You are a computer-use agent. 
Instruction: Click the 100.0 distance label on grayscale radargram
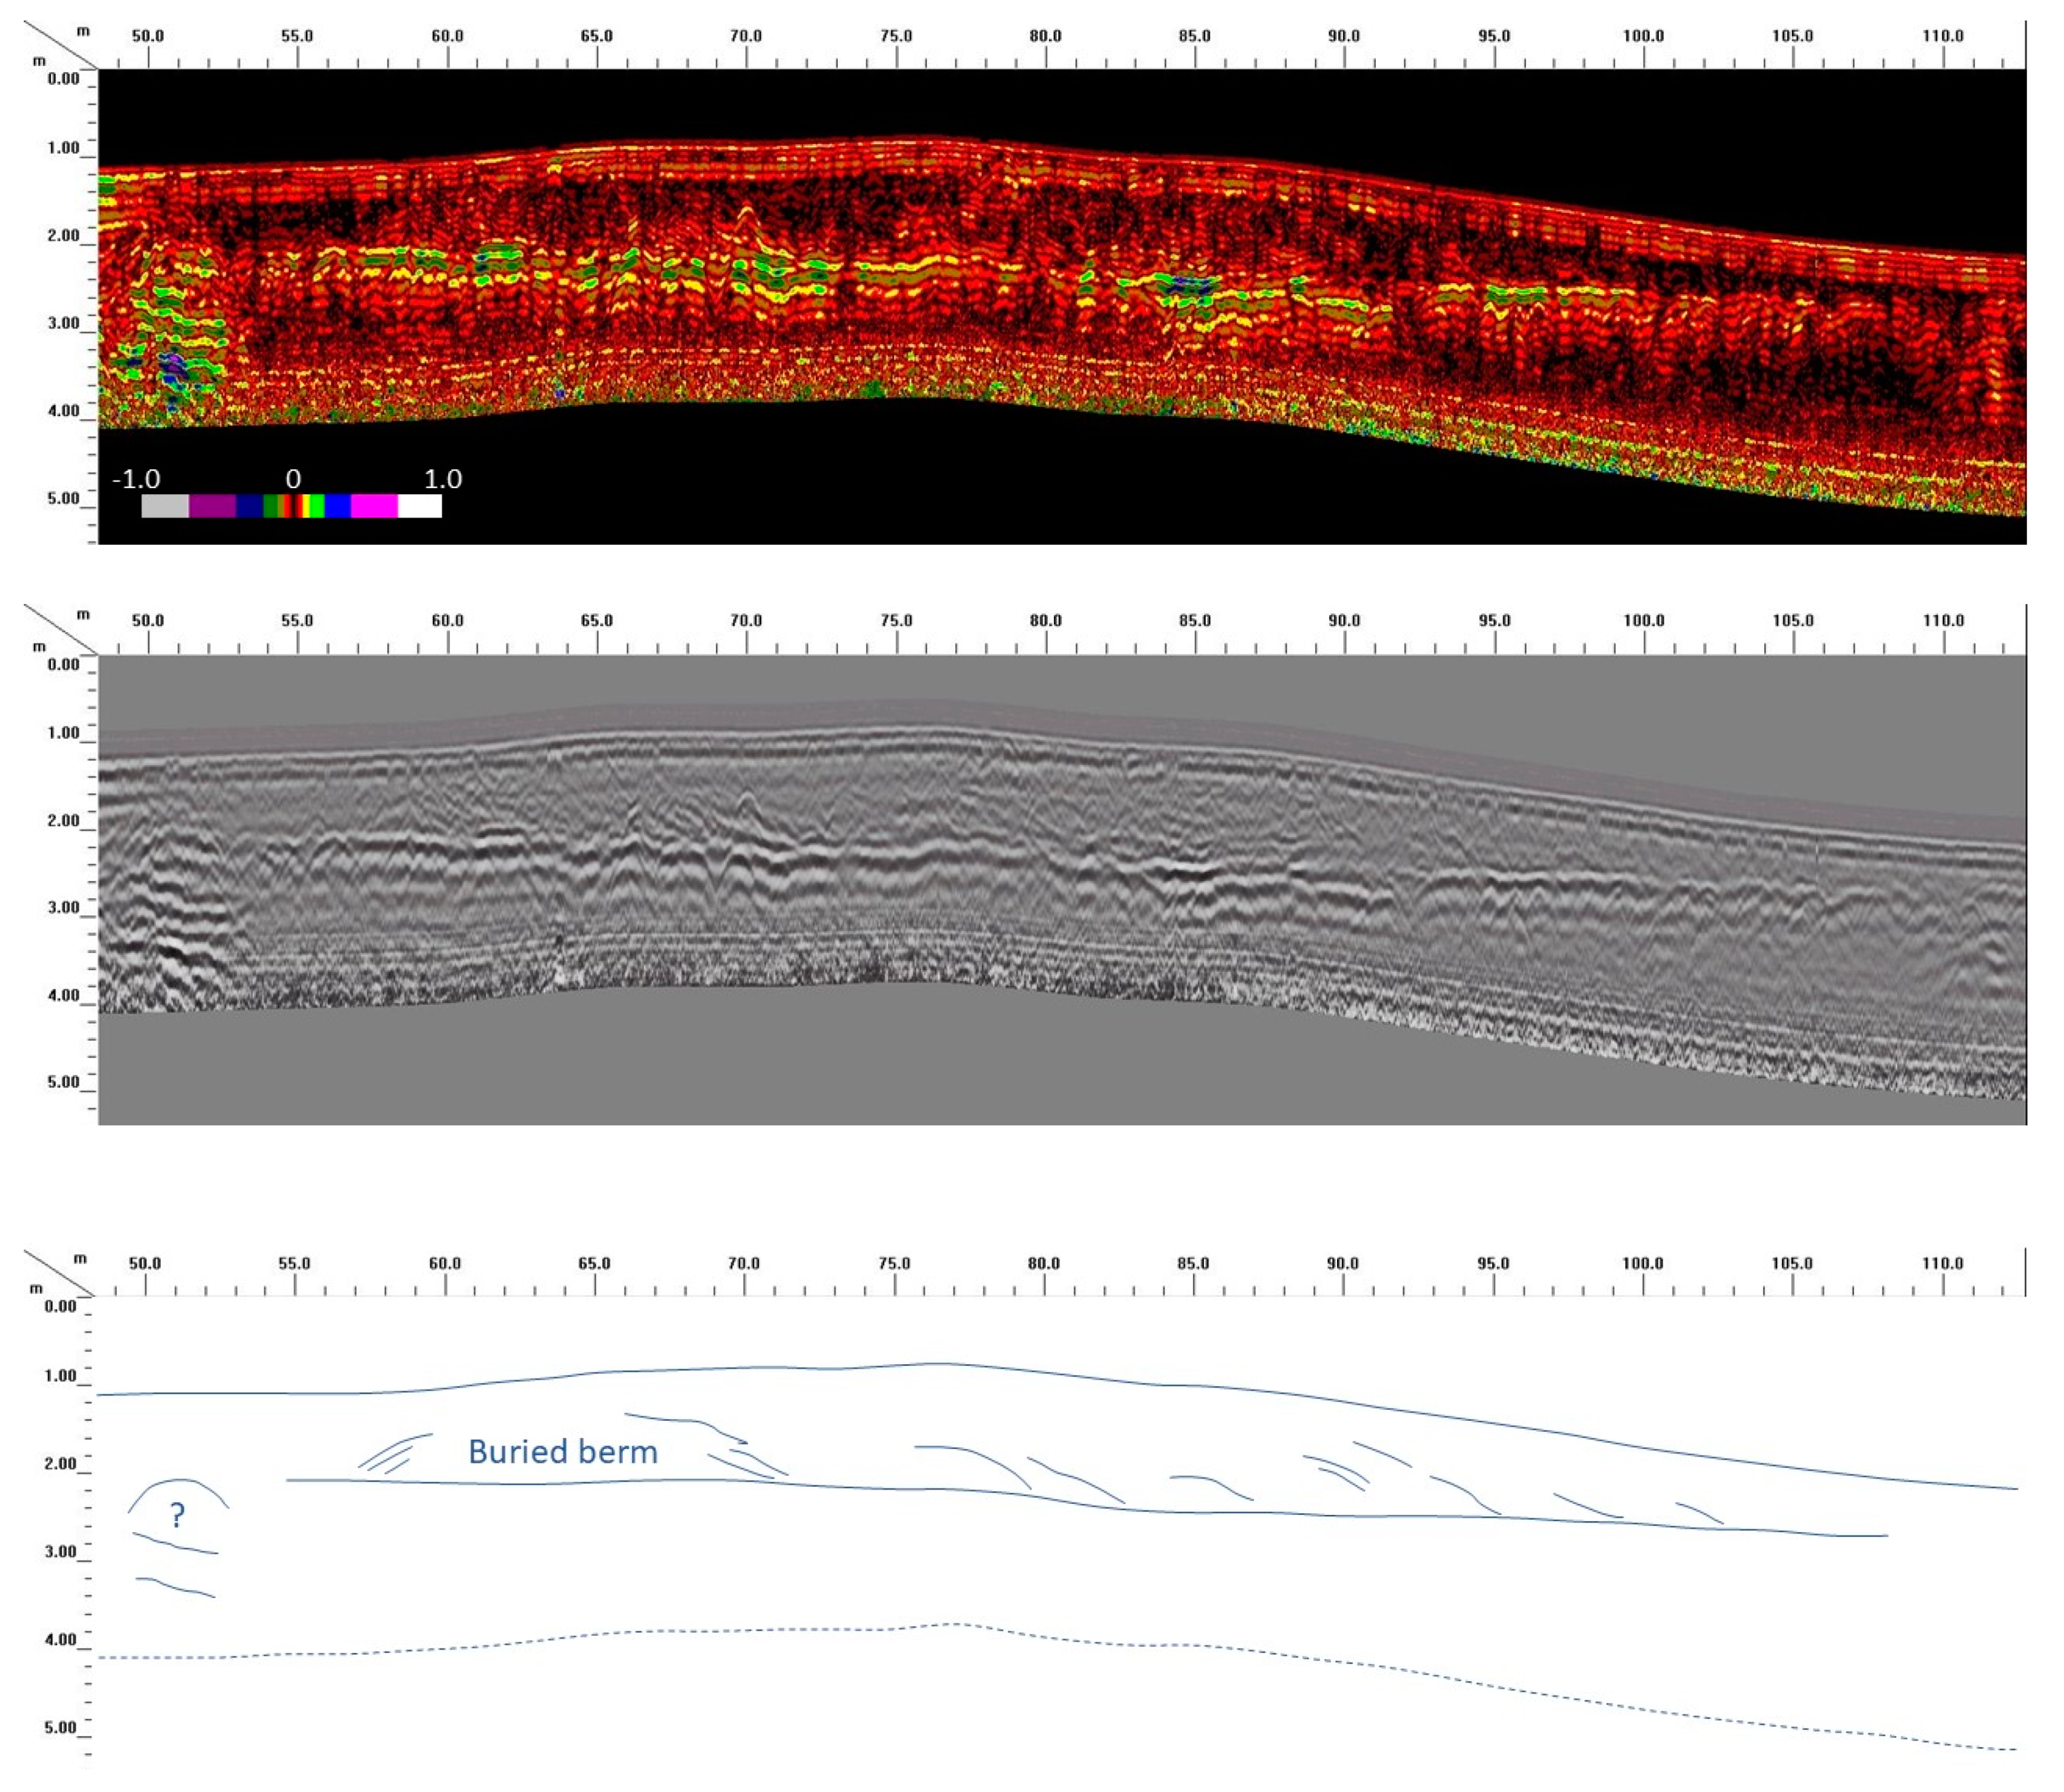tap(1643, 620)
